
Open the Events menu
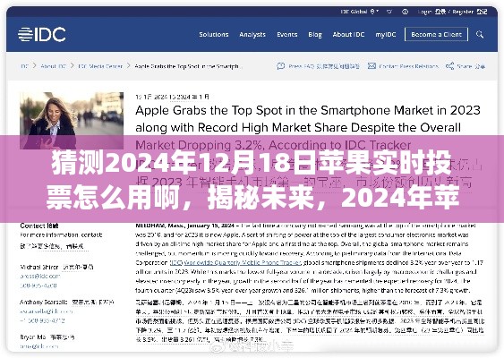(x=287, y=34)
